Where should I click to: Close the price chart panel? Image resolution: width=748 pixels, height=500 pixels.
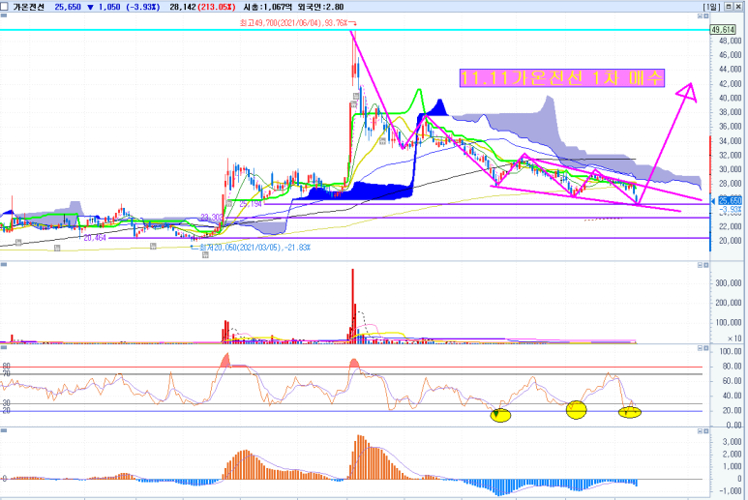[706, 15]
